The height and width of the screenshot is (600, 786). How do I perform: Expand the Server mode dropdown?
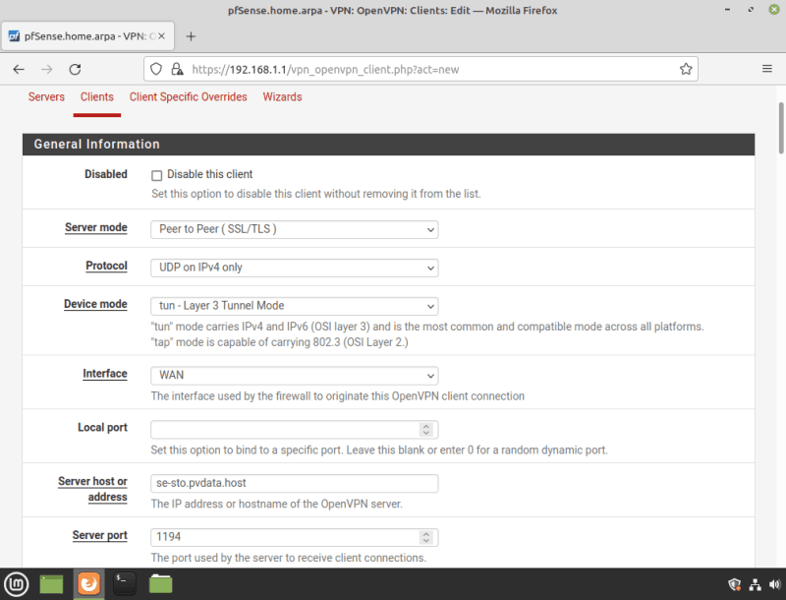[x=294, y=229]
